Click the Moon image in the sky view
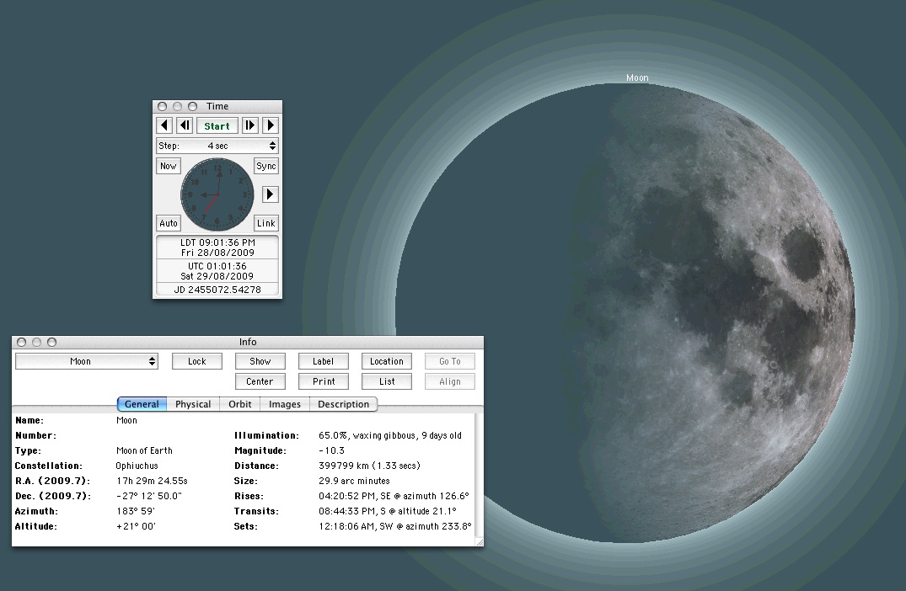Viewport: 906px width, 591px height. pyautogui.click(x=625, y=313)
